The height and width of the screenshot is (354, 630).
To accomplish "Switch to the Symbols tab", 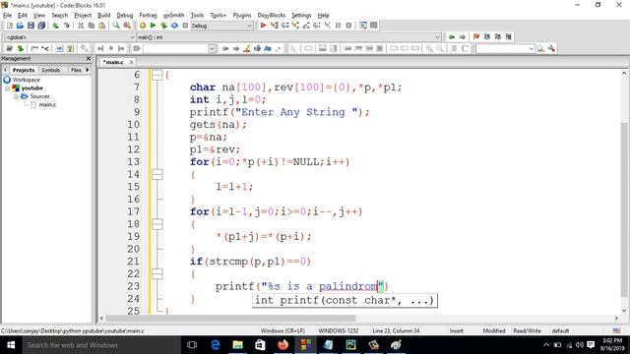I will pyautogui.click(x=50, y=70).
